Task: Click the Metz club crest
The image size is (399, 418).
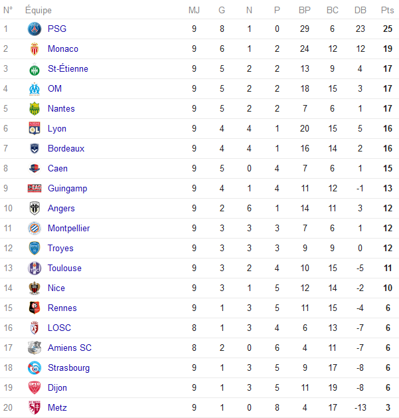Action: (35, 408)
